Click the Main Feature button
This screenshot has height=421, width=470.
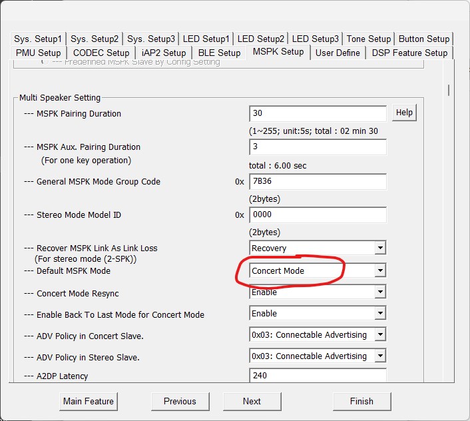pyautogui.click(x=89, y=401)
